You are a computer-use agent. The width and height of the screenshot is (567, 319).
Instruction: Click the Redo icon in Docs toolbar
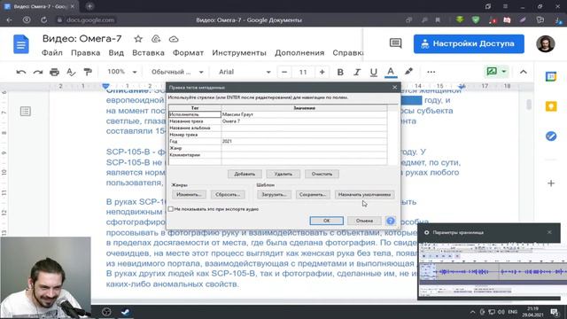(37, 72)
